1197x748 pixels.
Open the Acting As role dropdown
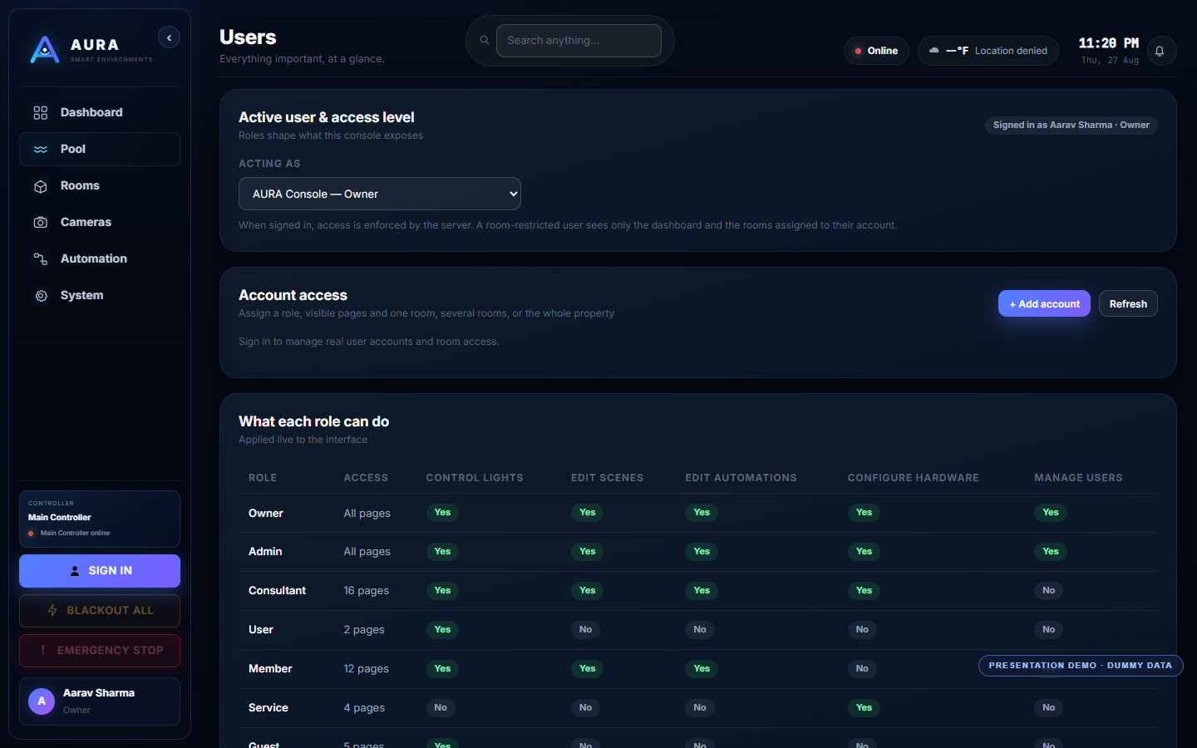pos(380,194)
